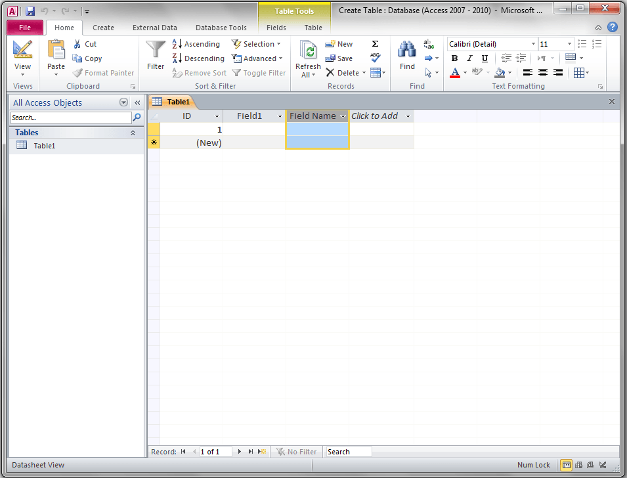Viewport: 627px width, 478px height.
Task: Click the Font Color A icon
Action: coord(454,73)
